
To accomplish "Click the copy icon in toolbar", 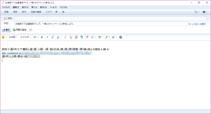I will [71, 37].
